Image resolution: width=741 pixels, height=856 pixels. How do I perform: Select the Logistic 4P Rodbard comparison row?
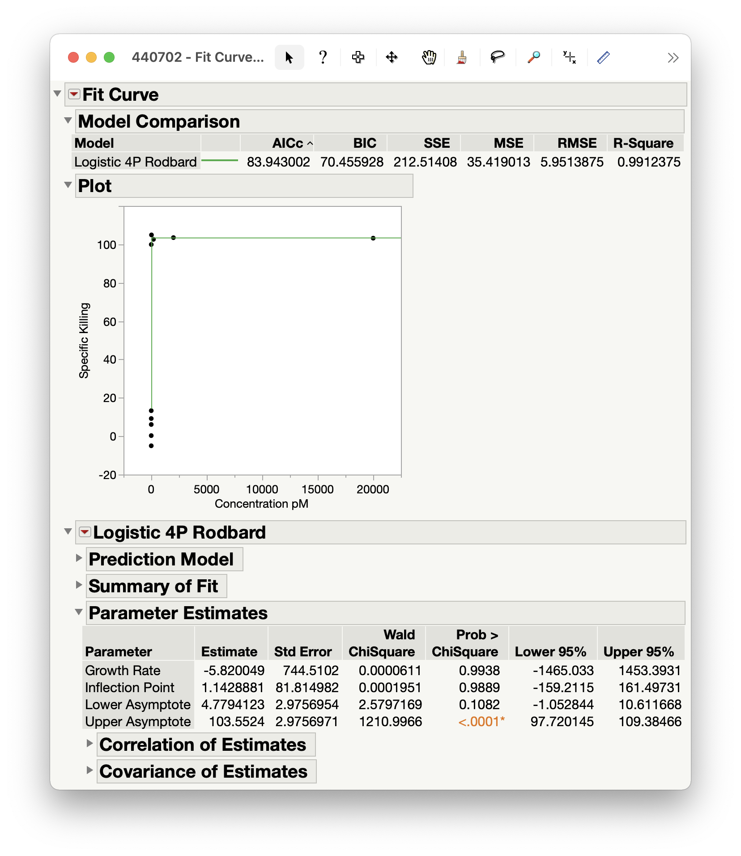click(136, 162)
